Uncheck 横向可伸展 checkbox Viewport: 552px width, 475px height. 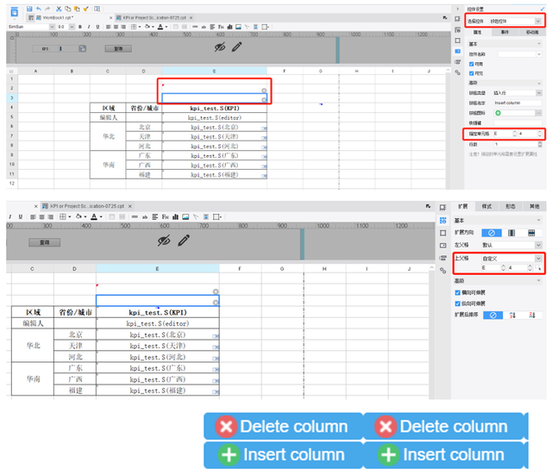click(x=457, y=292)
